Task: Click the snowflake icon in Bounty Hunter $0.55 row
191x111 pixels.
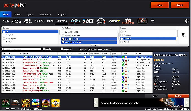Action: click(129, 71)
